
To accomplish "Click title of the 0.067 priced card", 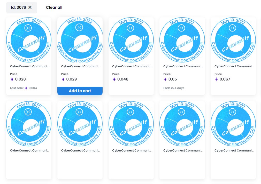I will click(234, 66).
